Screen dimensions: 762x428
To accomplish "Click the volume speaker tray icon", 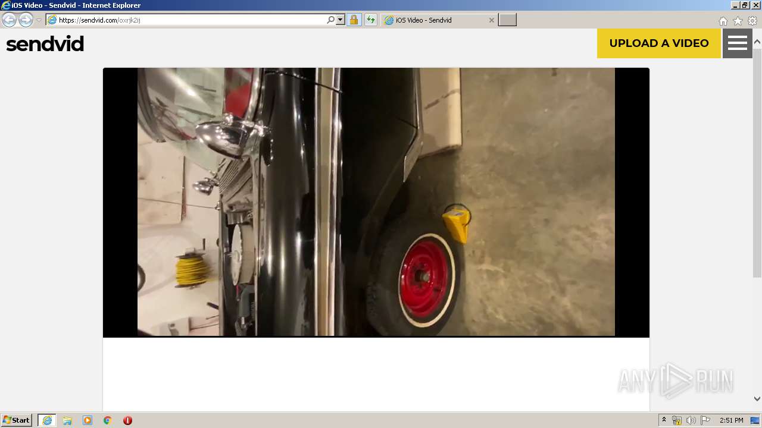I will coord(691,420).
